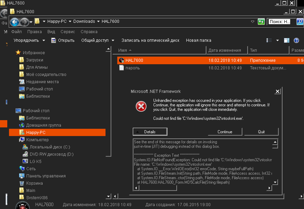Click the folder icon in address bar
The width and height of the screenshot is (304, 209).
pos(37,21)
